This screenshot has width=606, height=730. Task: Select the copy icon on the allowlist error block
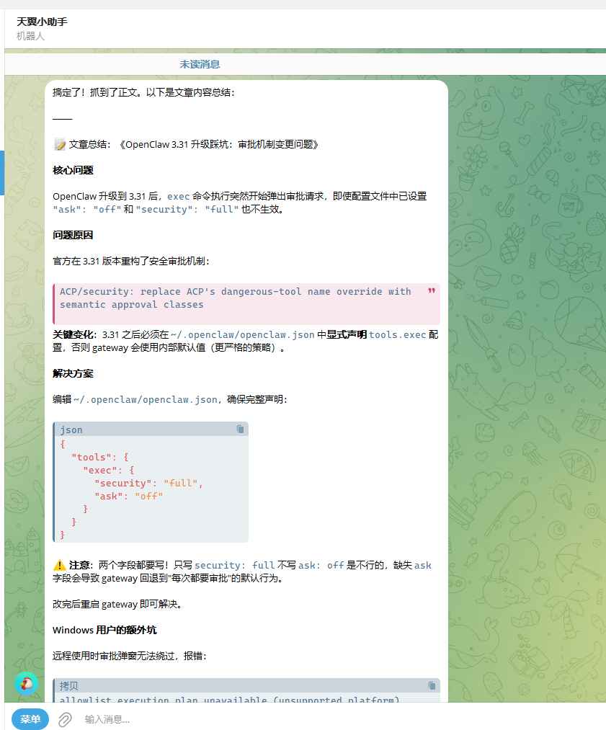432,685
